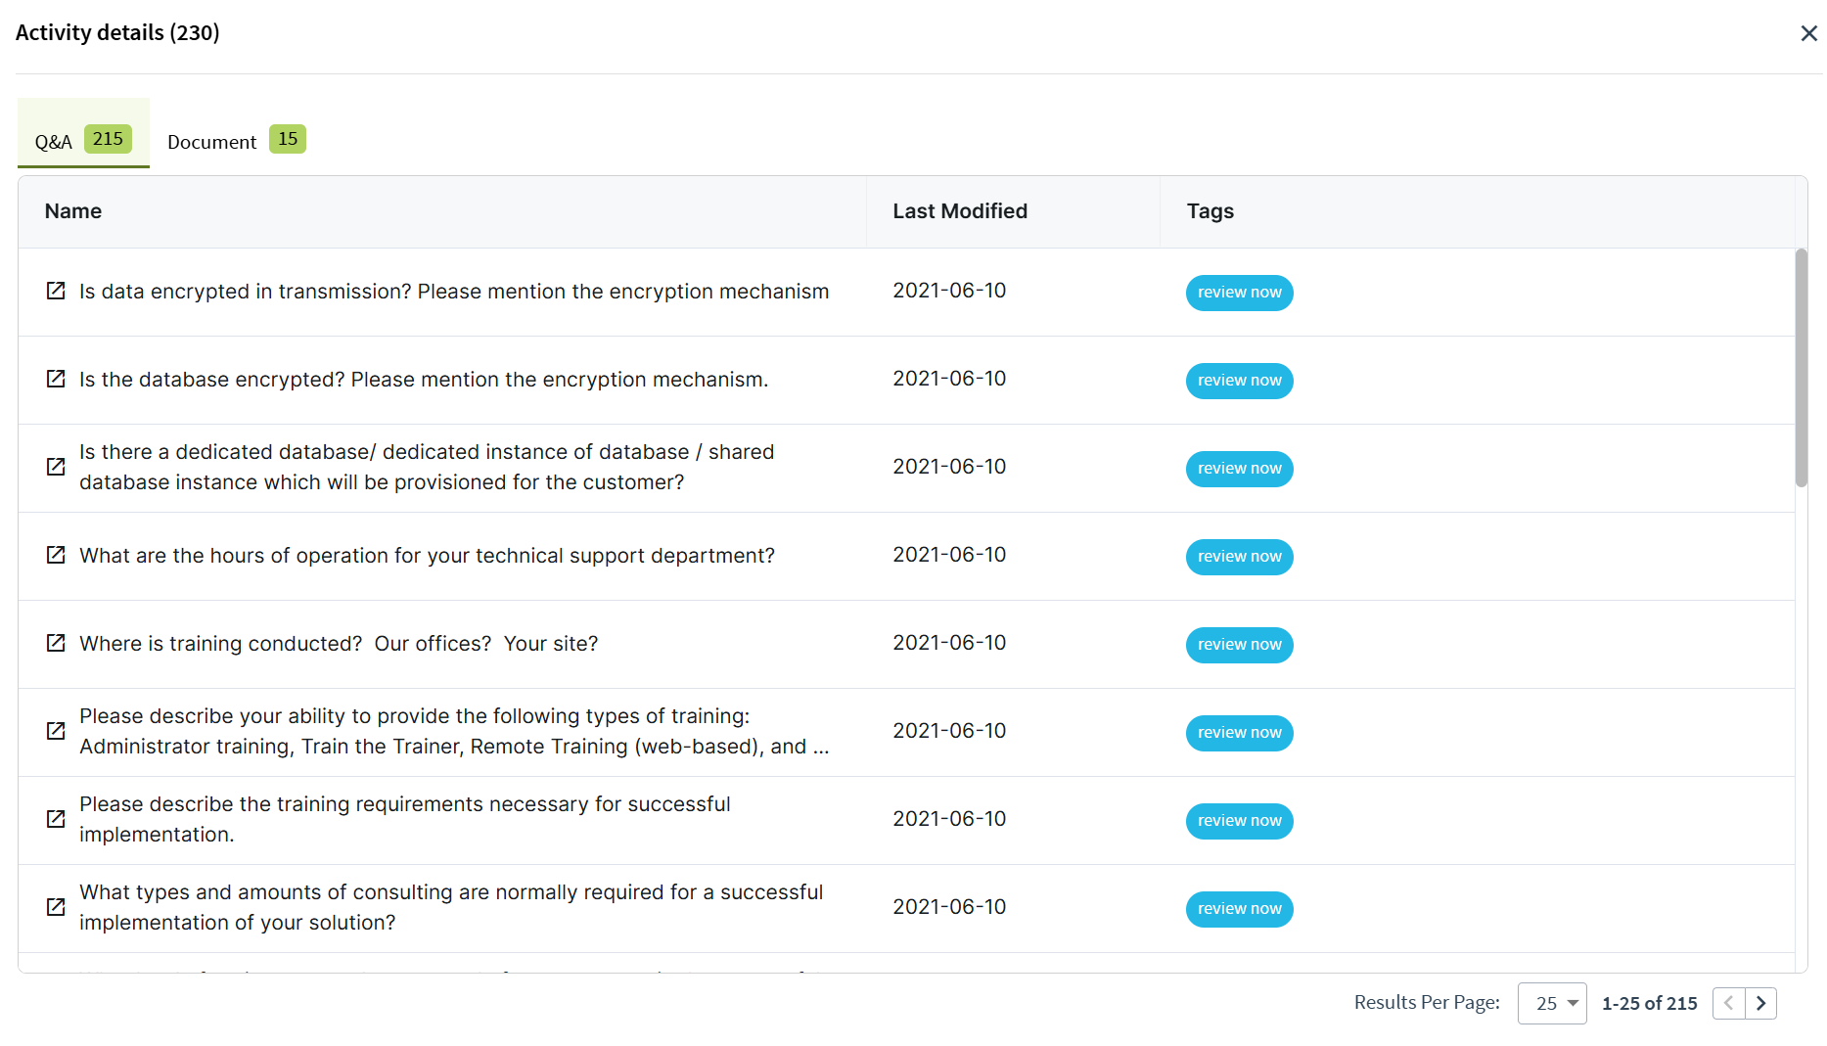The width and height of the screenshot is (1827, 1046).
Task: Click review now tag for consulting amounts row
Action: tap(1239, 909)
